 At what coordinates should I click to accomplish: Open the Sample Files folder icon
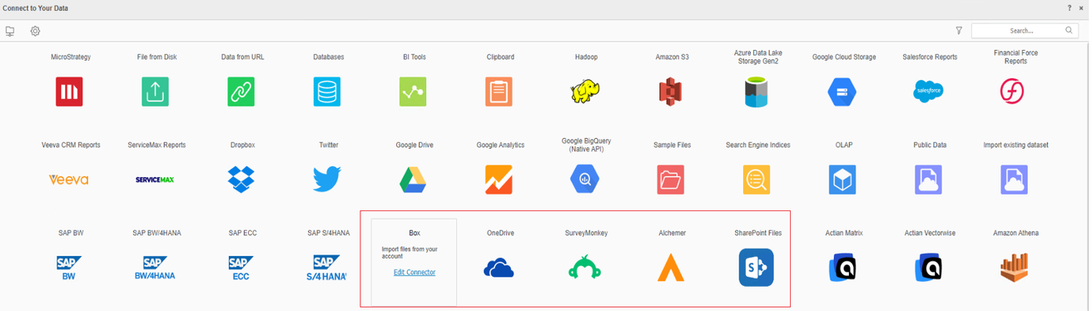click(x=671, y=180)
